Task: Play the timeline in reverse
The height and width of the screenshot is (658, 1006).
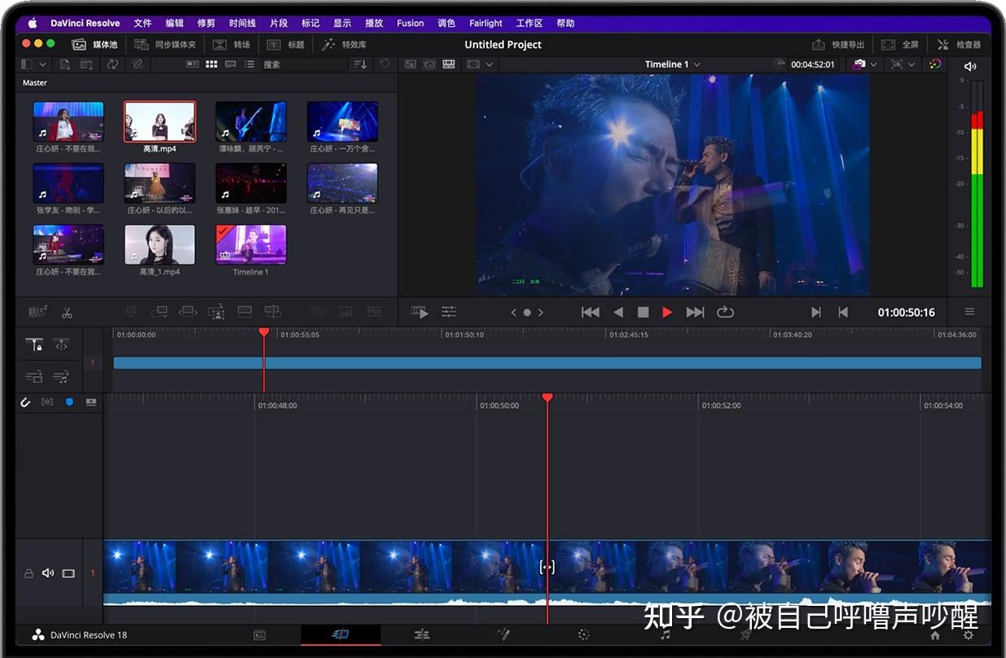Action: point(618,312)
